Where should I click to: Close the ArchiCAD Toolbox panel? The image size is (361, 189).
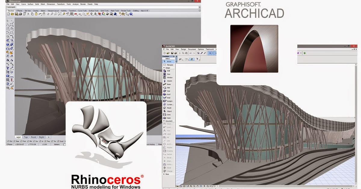[174, 56]
